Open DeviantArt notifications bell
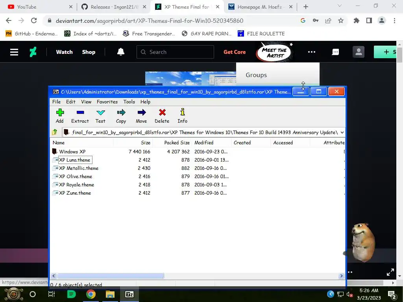This screenshot has width=403, height=302. [121, 52]
